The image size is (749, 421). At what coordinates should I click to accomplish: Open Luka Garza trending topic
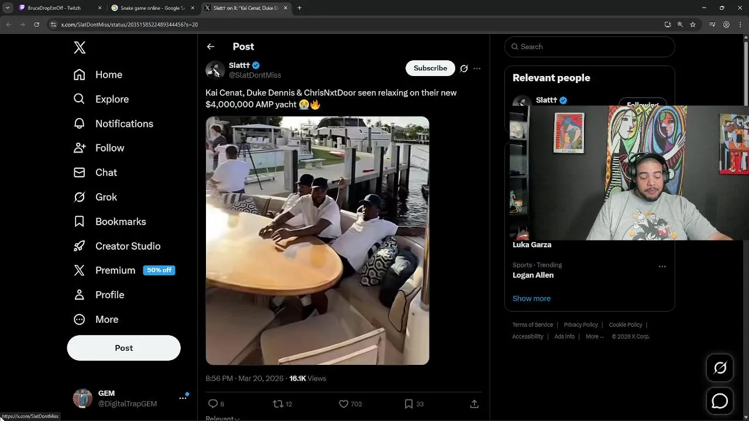[532, 245]
